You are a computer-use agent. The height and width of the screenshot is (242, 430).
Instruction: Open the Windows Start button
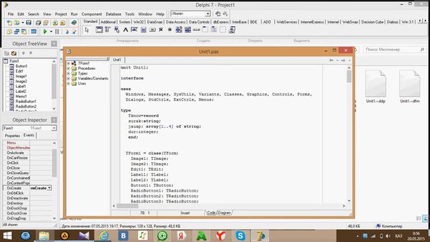(7, 236)
